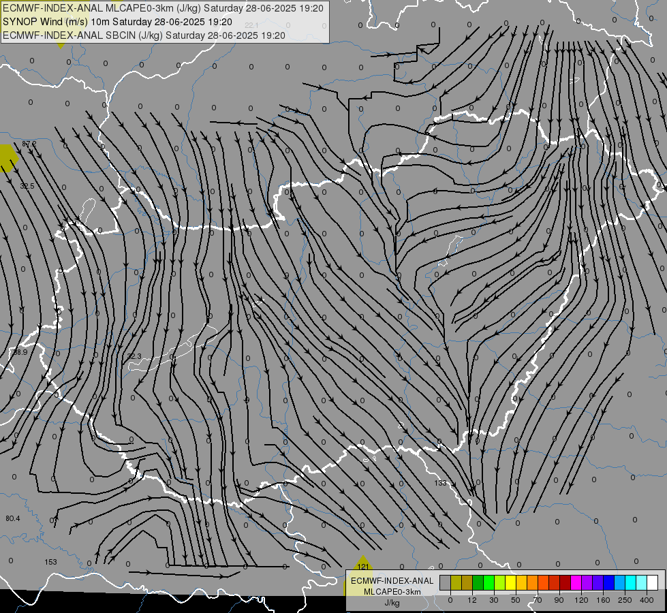Screen dimensions: 667x613
Task: Click the legend scale value '30'
Action: click(x=494, y=600)
